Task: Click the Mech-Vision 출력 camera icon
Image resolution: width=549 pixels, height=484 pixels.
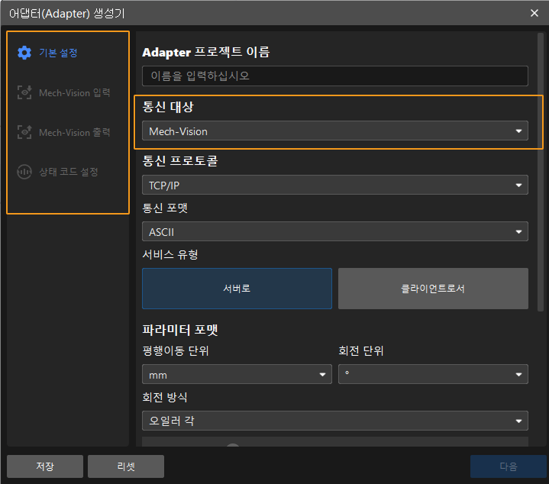Action: tap(24, 132)
